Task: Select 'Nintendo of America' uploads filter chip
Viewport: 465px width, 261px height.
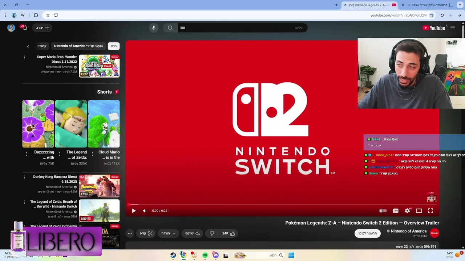Action: click(78, 46)
